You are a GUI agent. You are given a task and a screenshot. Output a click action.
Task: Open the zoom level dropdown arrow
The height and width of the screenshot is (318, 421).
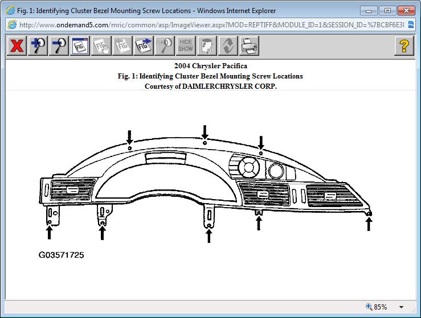click(401, 307)
